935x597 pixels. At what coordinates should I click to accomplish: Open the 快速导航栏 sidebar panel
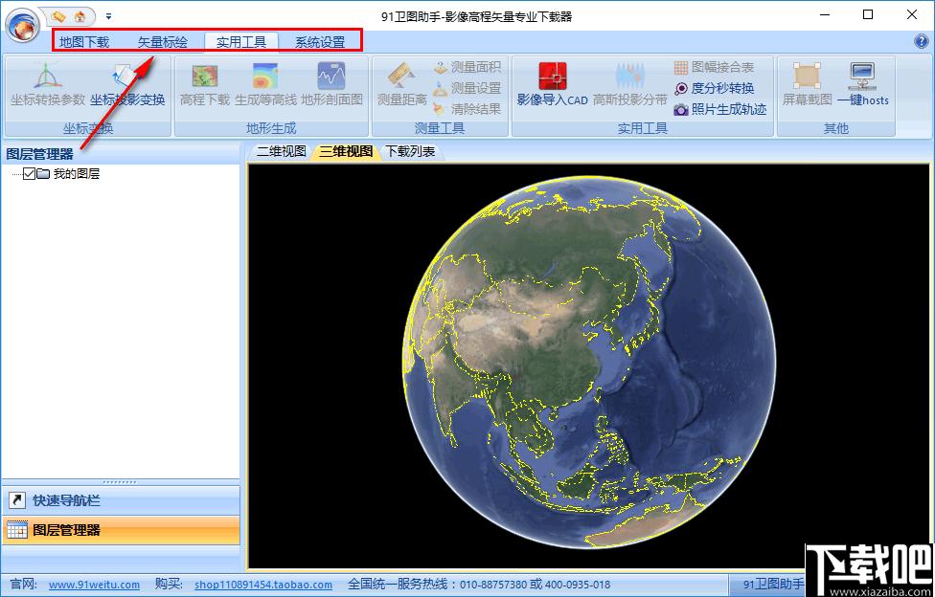pos(121,500)
